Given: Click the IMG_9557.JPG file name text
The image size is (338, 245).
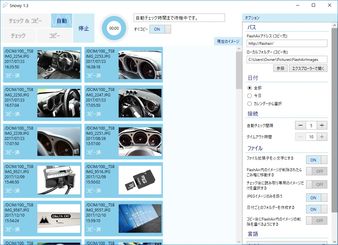Looking at the screenshot, I should tap(98, 210).
